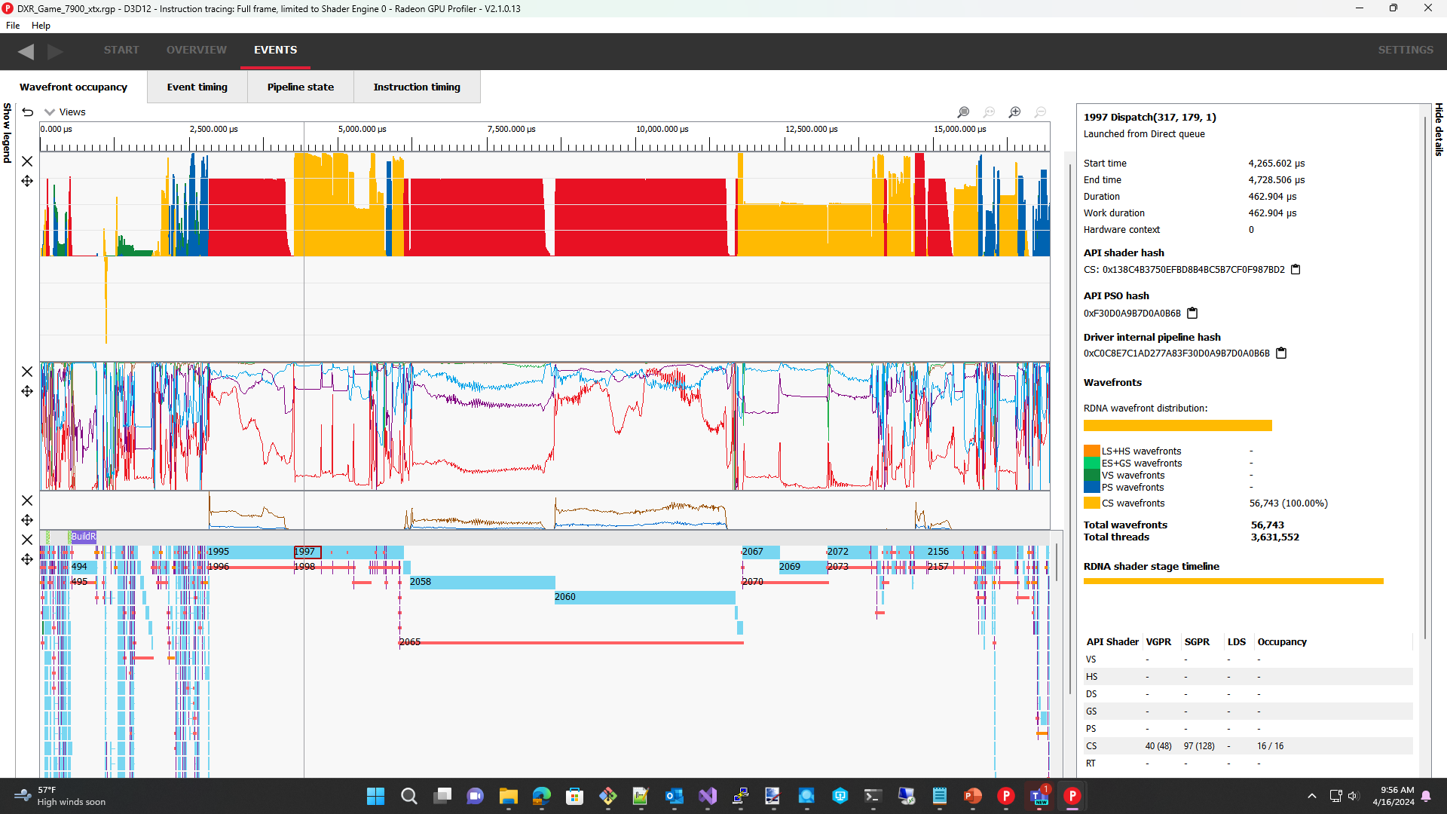Switch to the Instruction timing tab

[x=417, y=87]
